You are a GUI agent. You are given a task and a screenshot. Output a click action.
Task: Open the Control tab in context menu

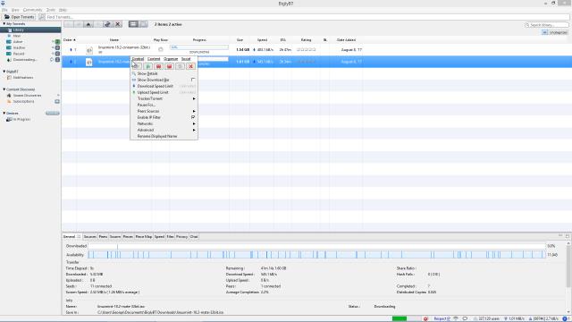[x=138, y=59]
